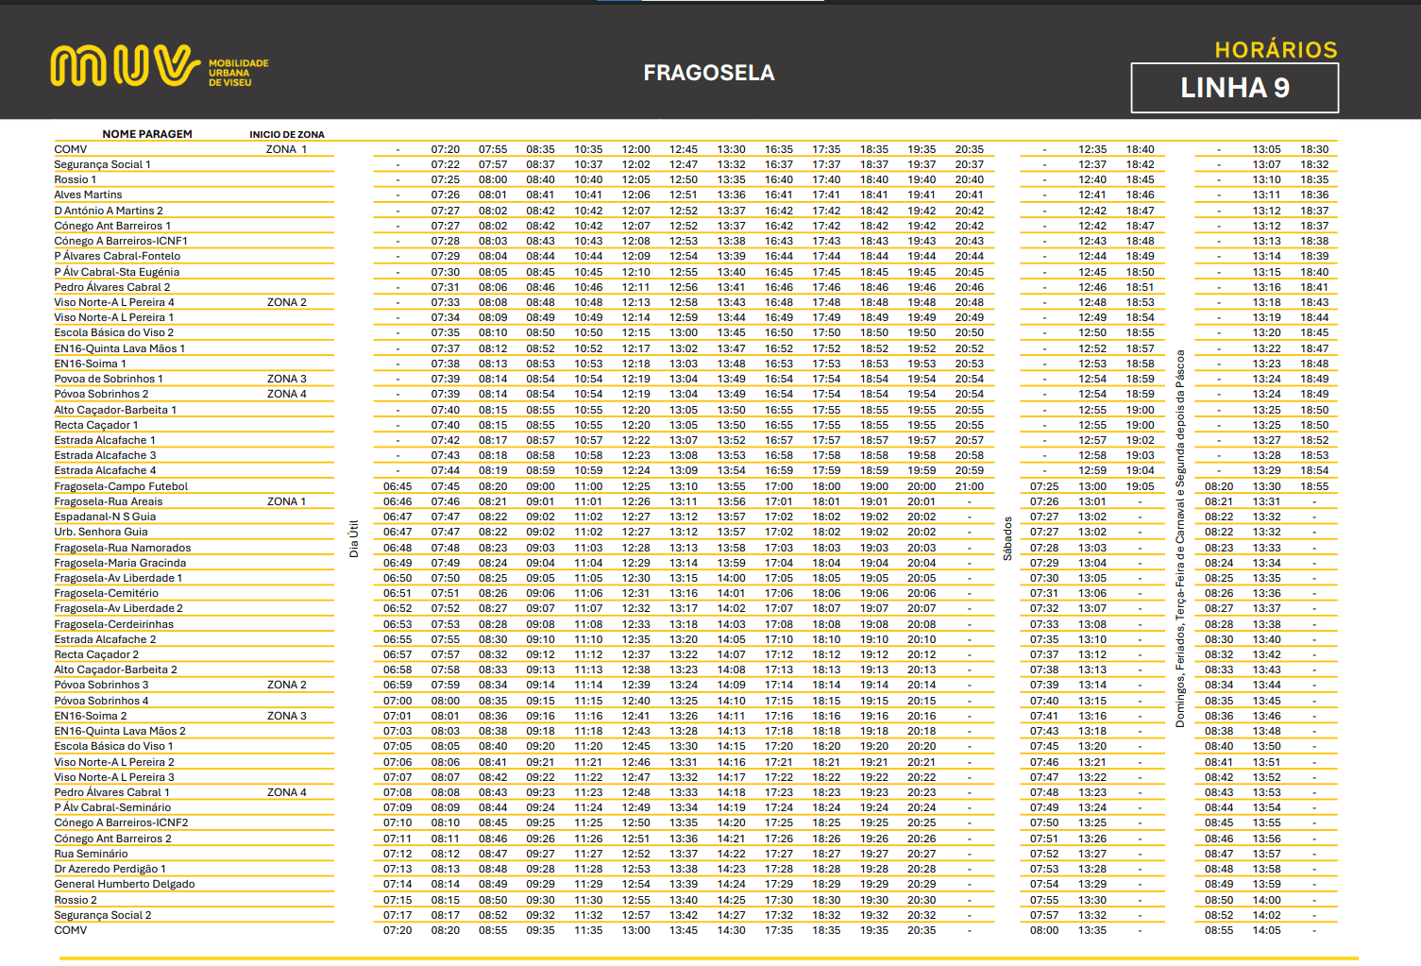This screenshot has width=1421, height=966.
Task: Click the Dia Útil vertical label
Action: [354, 538]
